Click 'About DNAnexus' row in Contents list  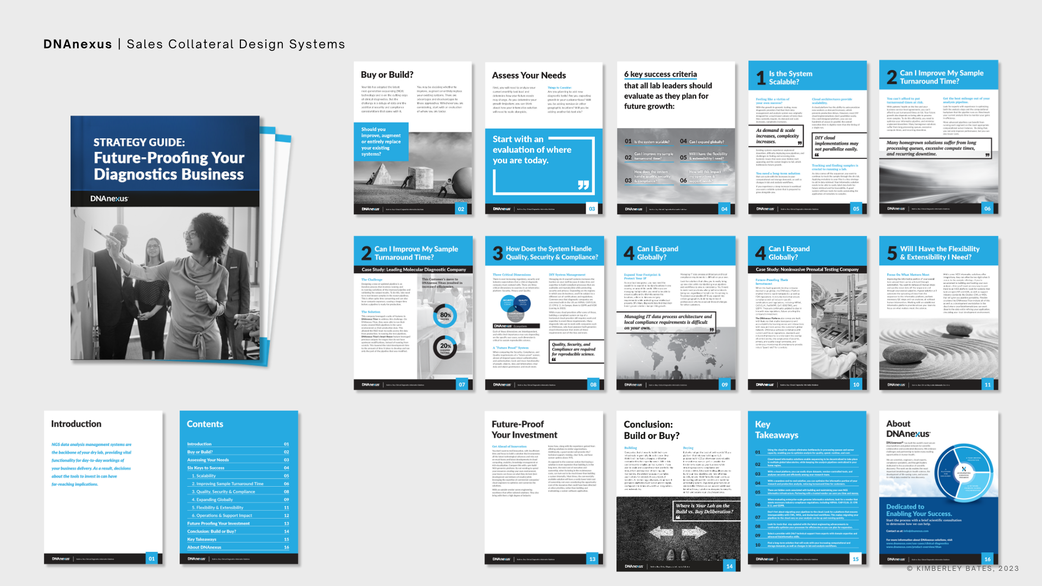[x=238, y=547]
